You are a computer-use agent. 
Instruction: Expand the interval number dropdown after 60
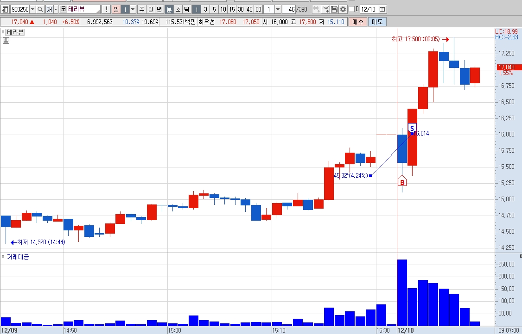point(278,9)
